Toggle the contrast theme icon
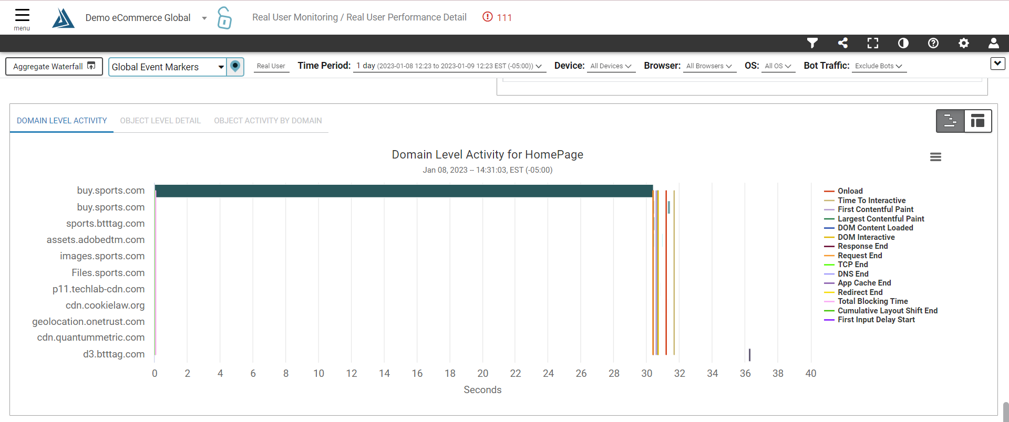 coord(903,43)
